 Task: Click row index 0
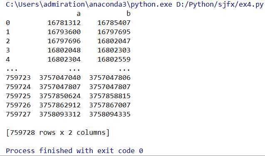pyautogui.click(x=8, y=22)
